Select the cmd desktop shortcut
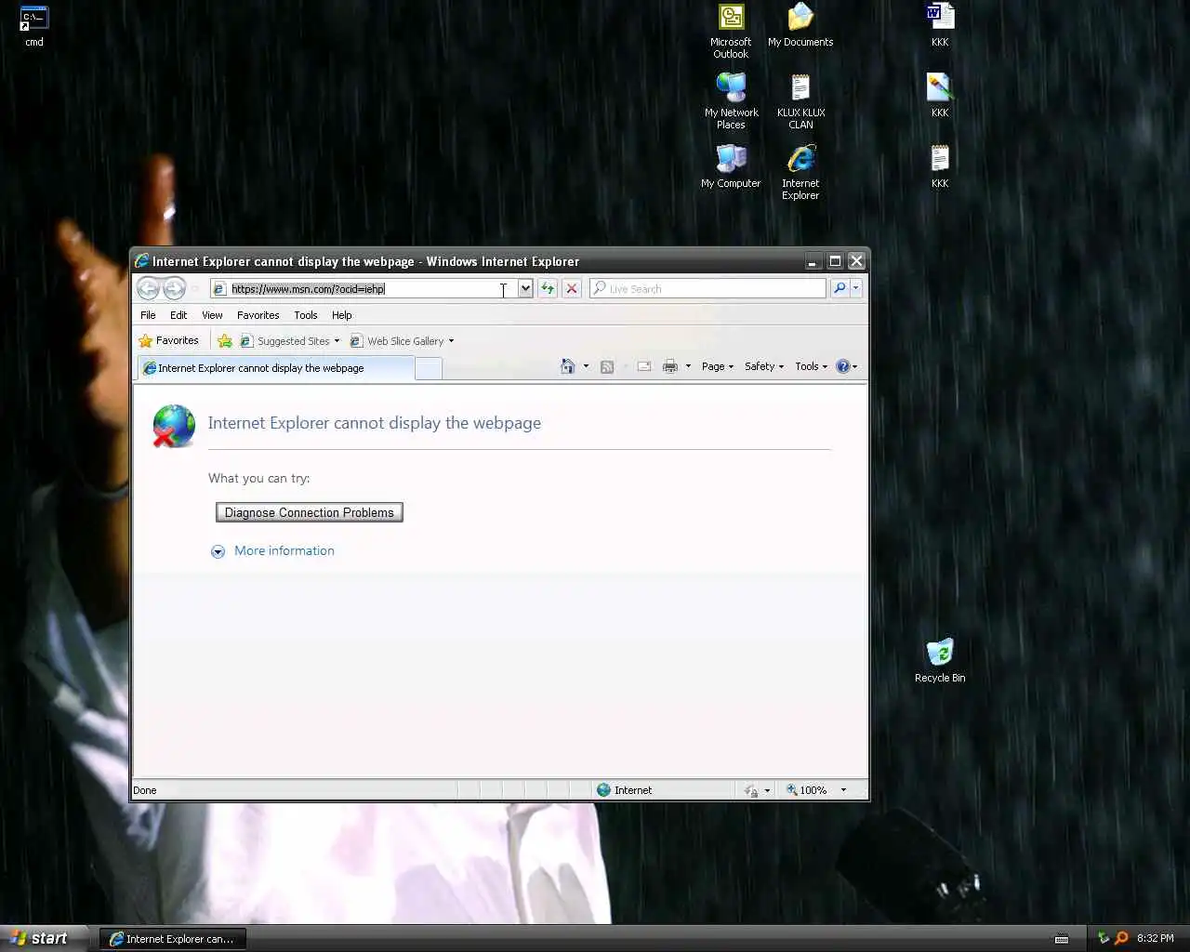1190x952 pixels. pyautogui.click(x=34, y=26)
